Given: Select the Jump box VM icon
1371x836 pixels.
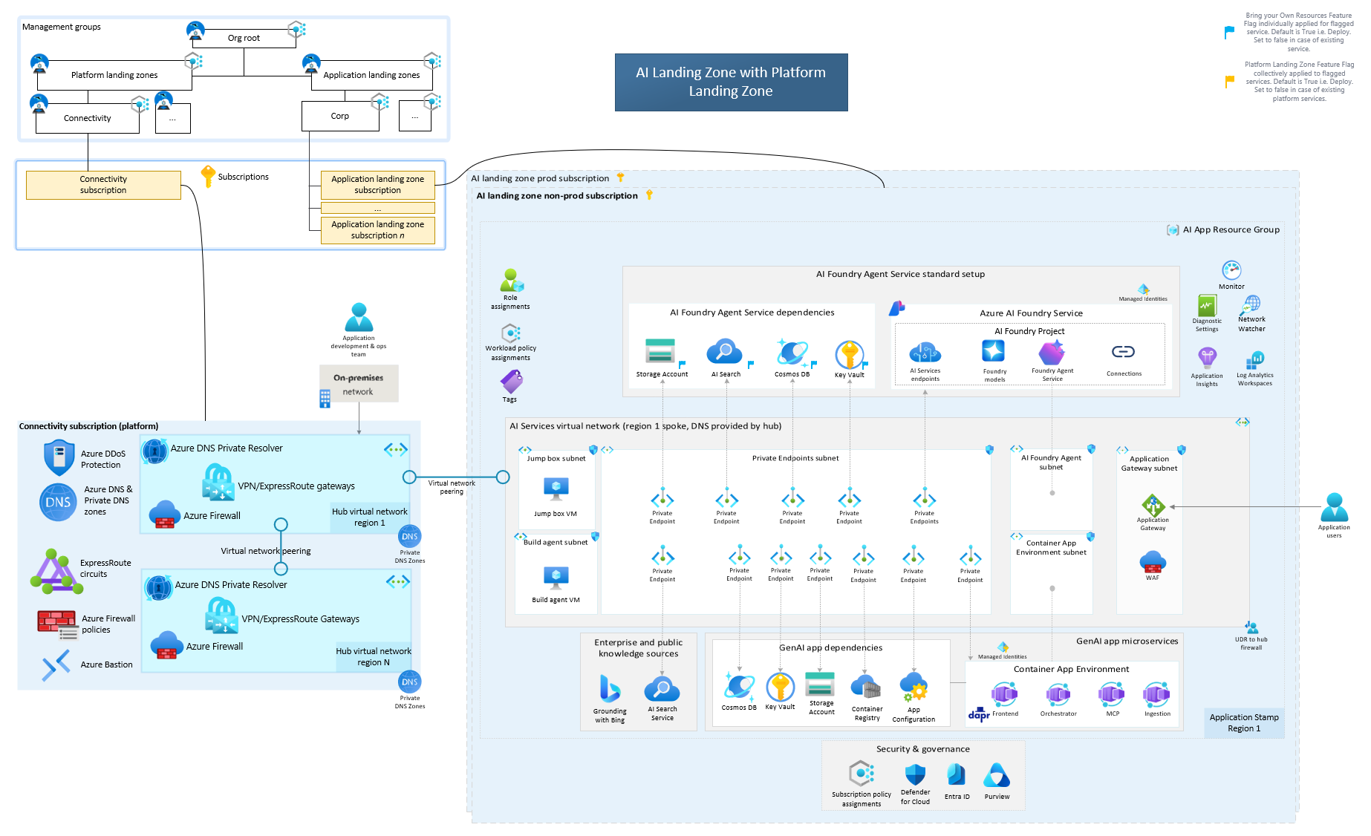Looking at the screenshot, I should [x=556, y=489].
